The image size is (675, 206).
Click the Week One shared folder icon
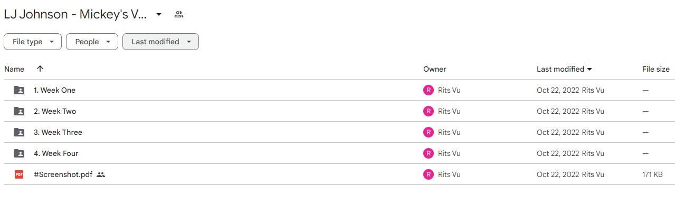click(x=19, y=90)
